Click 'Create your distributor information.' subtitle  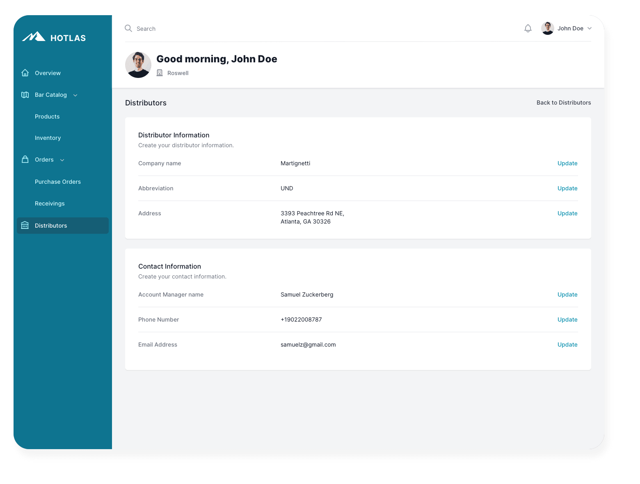tap(186, 145)
